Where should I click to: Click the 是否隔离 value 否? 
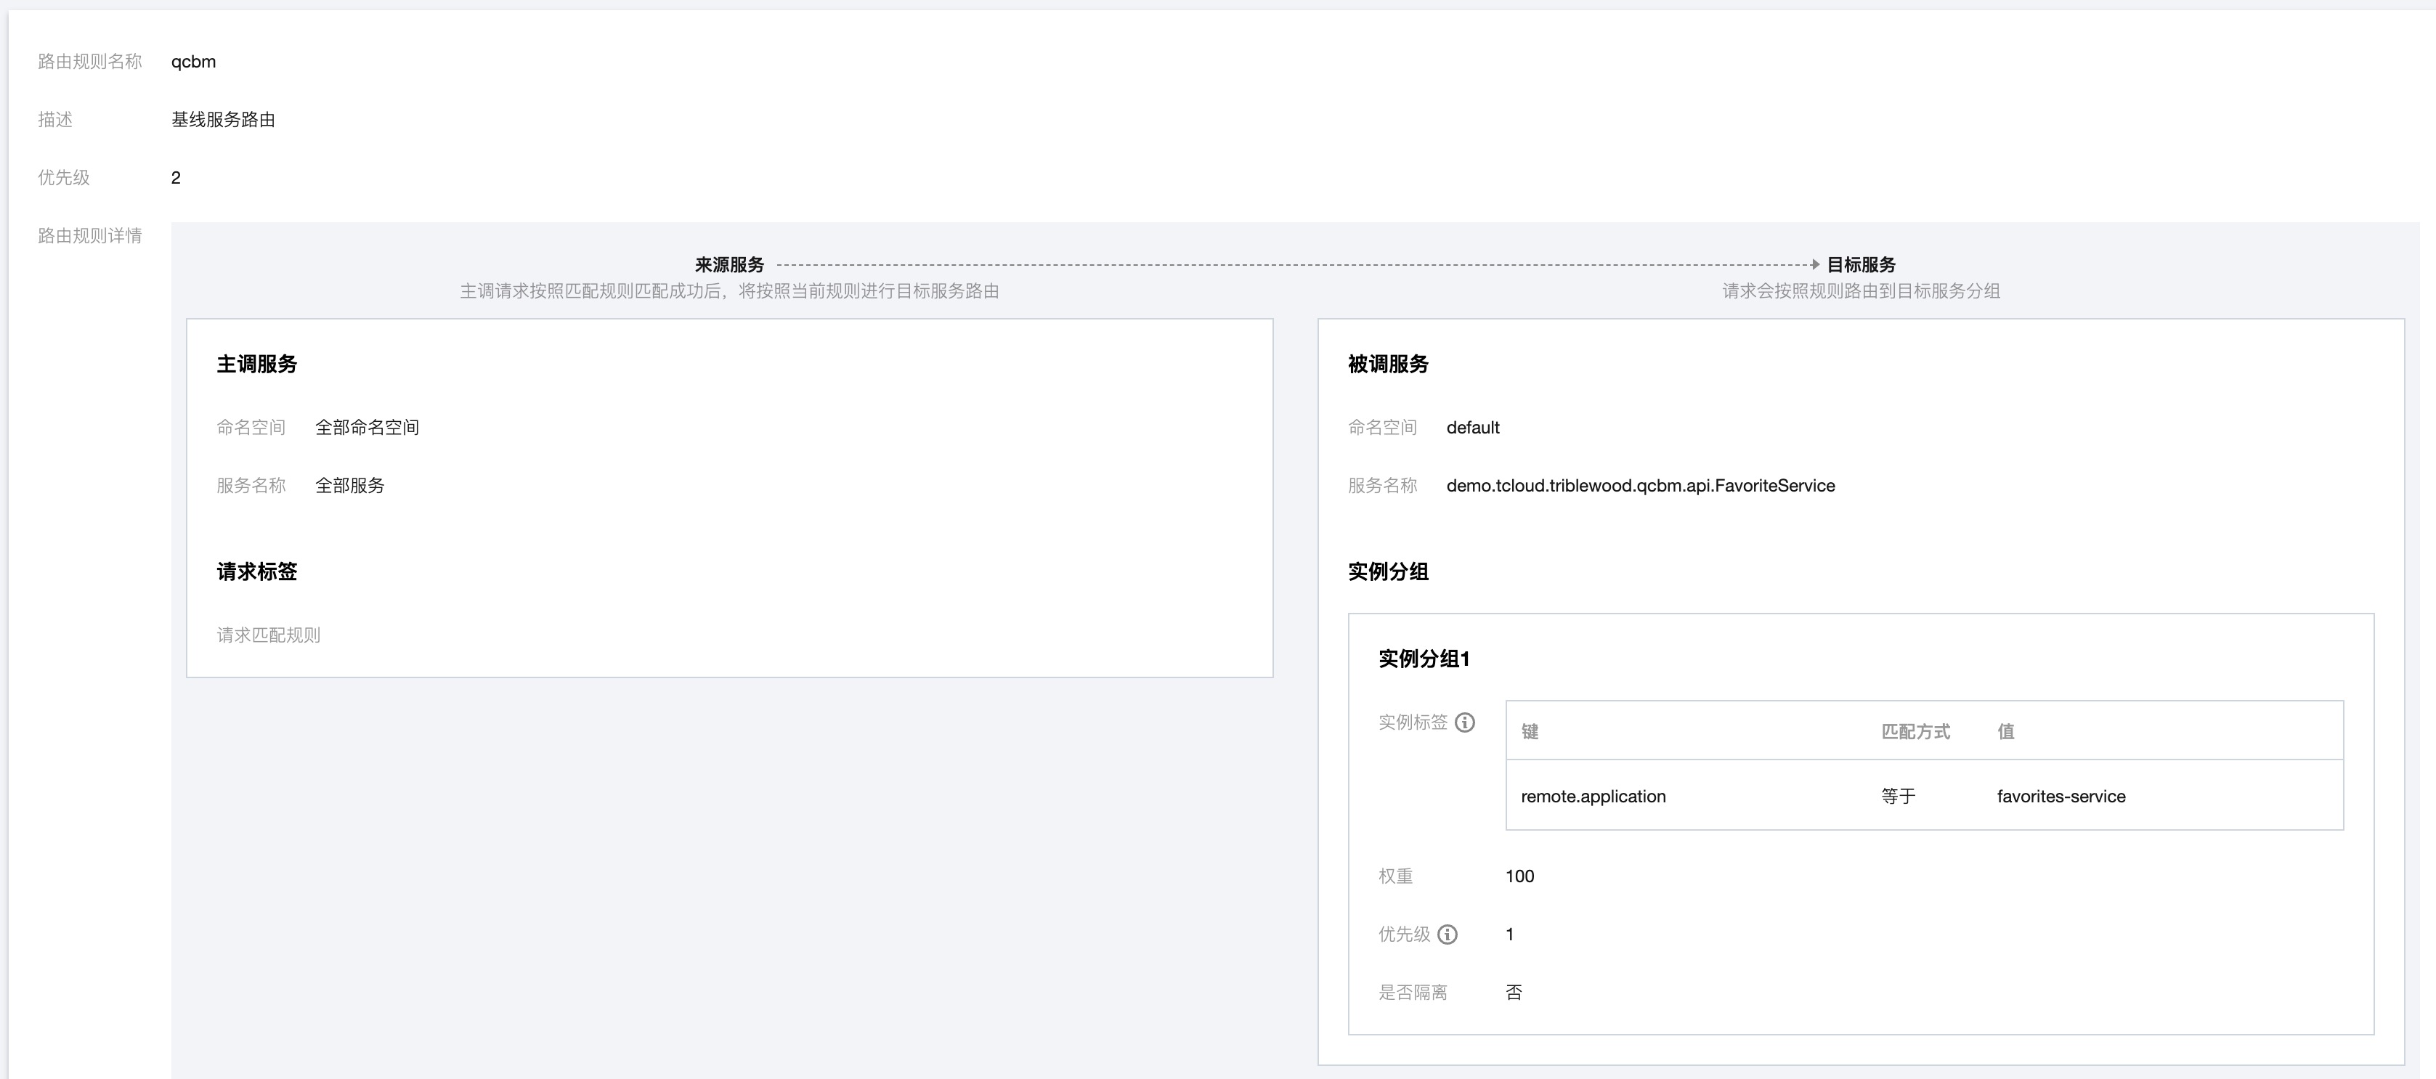(1514, 992)
